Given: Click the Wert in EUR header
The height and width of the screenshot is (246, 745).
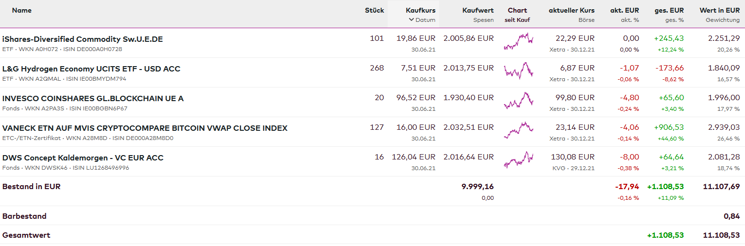Looking at the screenshot, I should tap(719, 10).
